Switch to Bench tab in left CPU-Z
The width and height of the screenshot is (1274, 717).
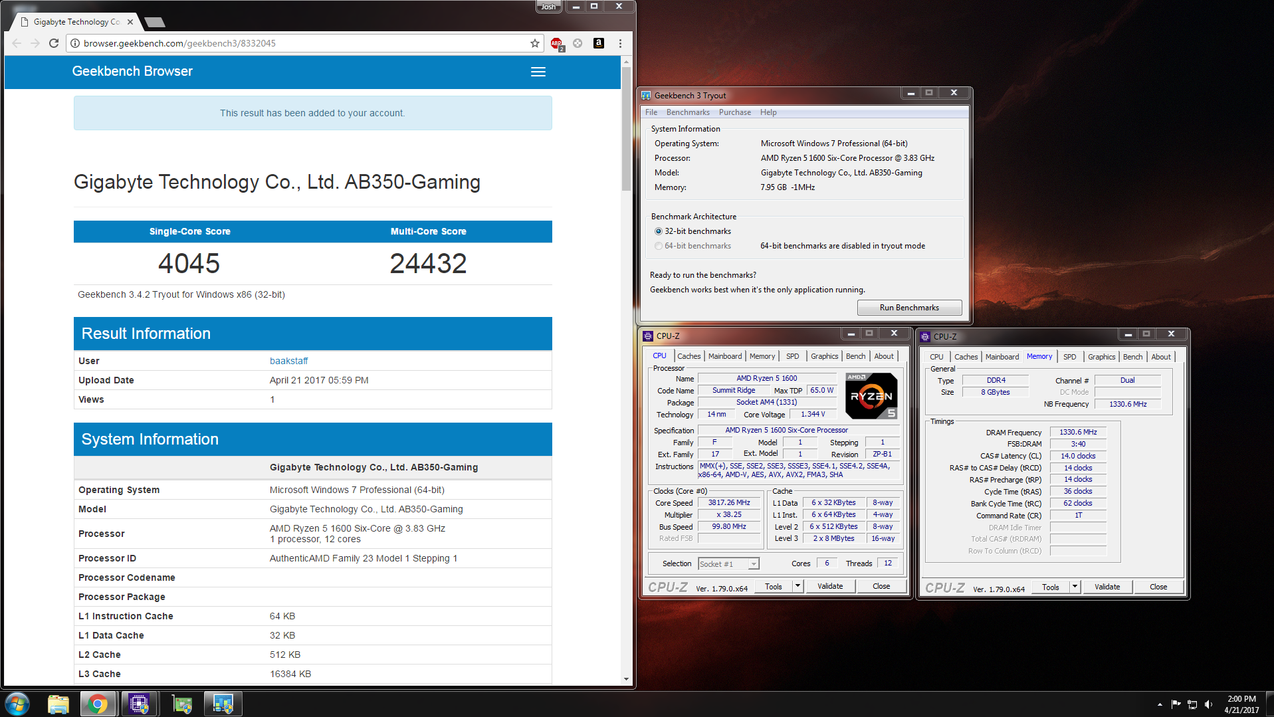[855, 356]
